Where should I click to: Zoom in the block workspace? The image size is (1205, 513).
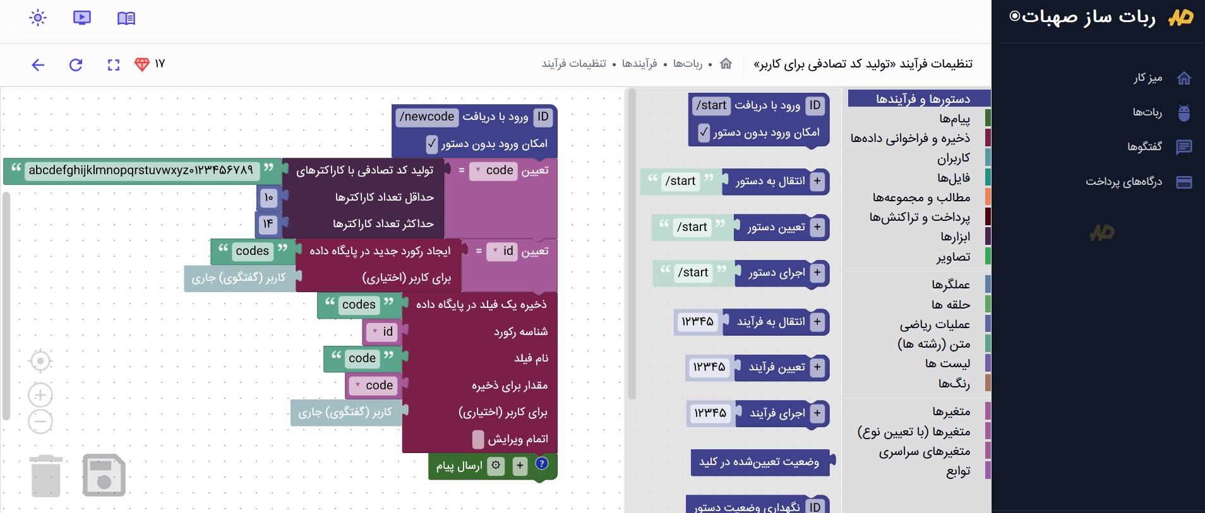click(x=40, y=395)
